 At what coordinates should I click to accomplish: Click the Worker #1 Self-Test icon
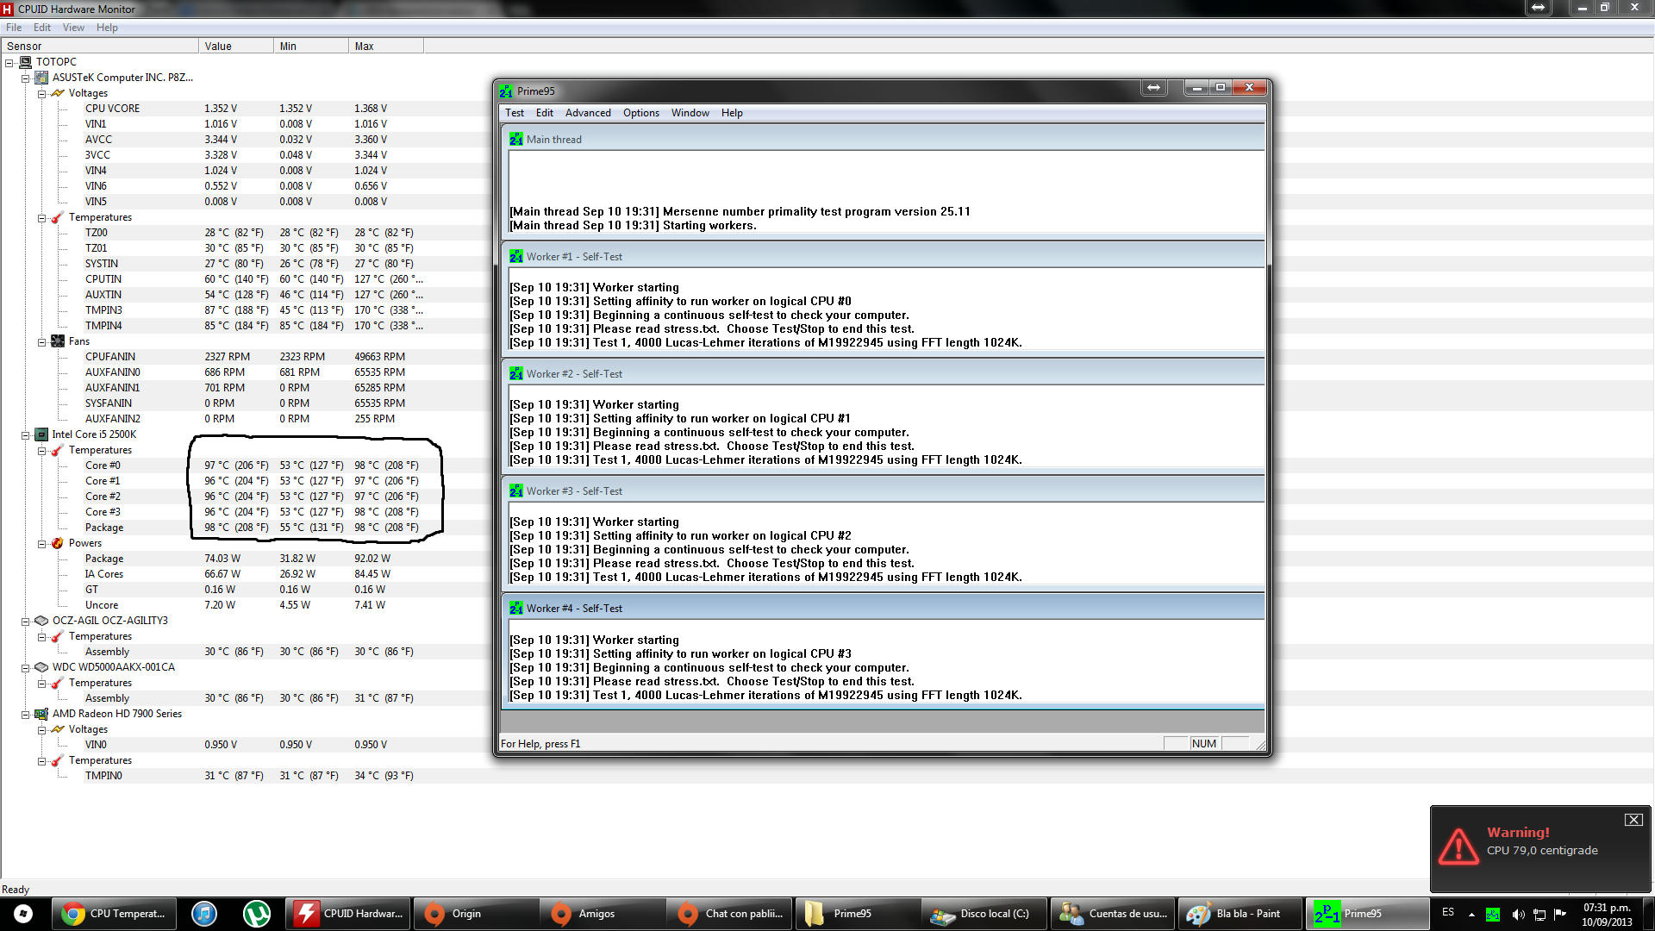[x=516, y=256]
